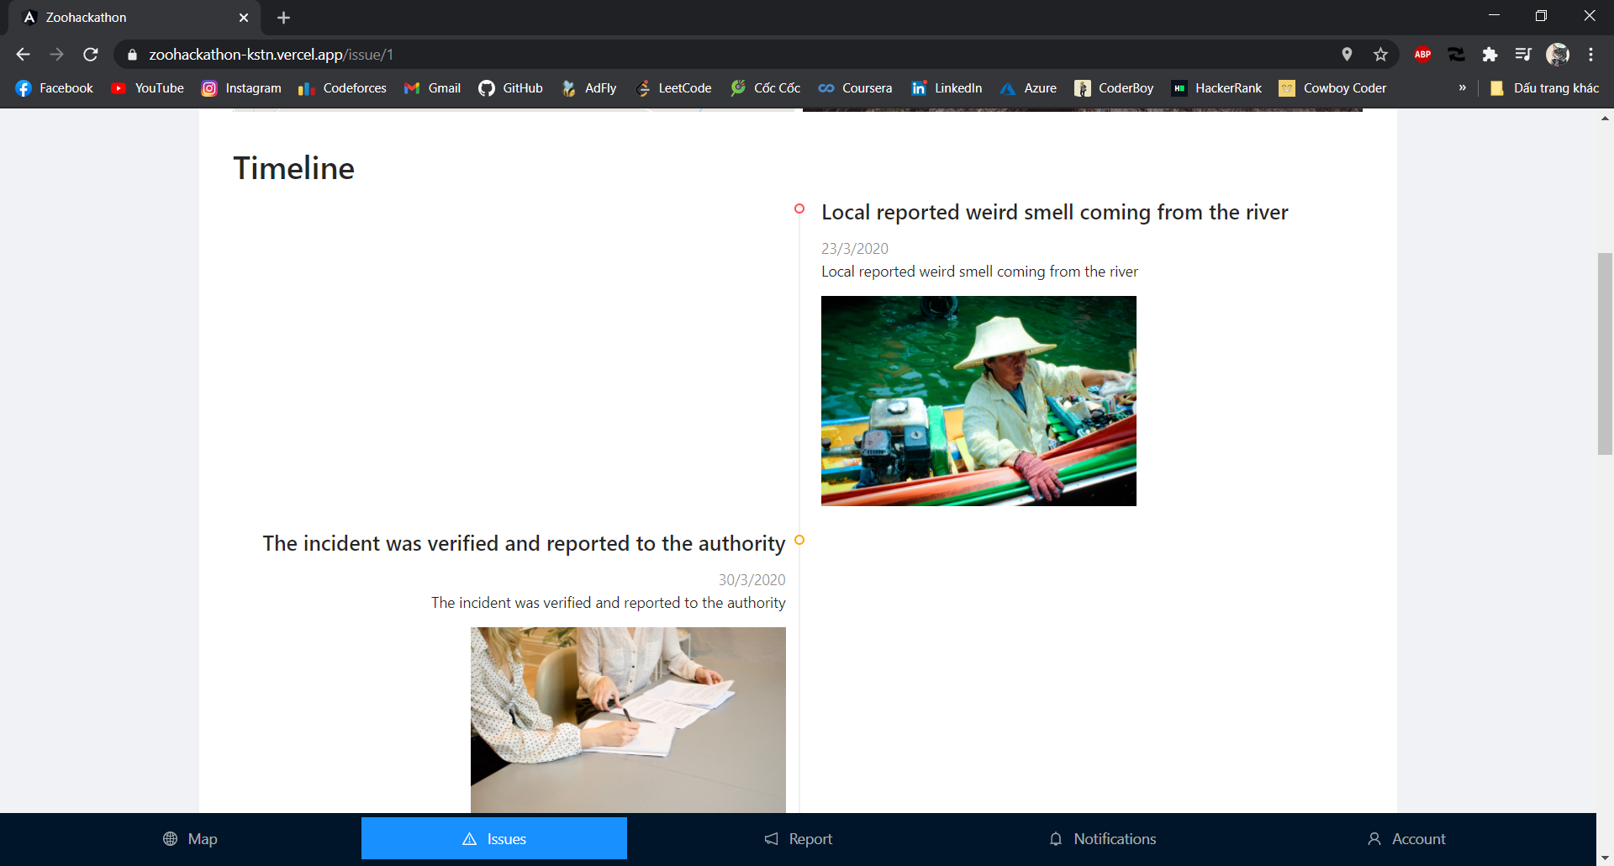Click the browser forward arrow
This screenshot has width=1614, height=866.
click(56, 55)
